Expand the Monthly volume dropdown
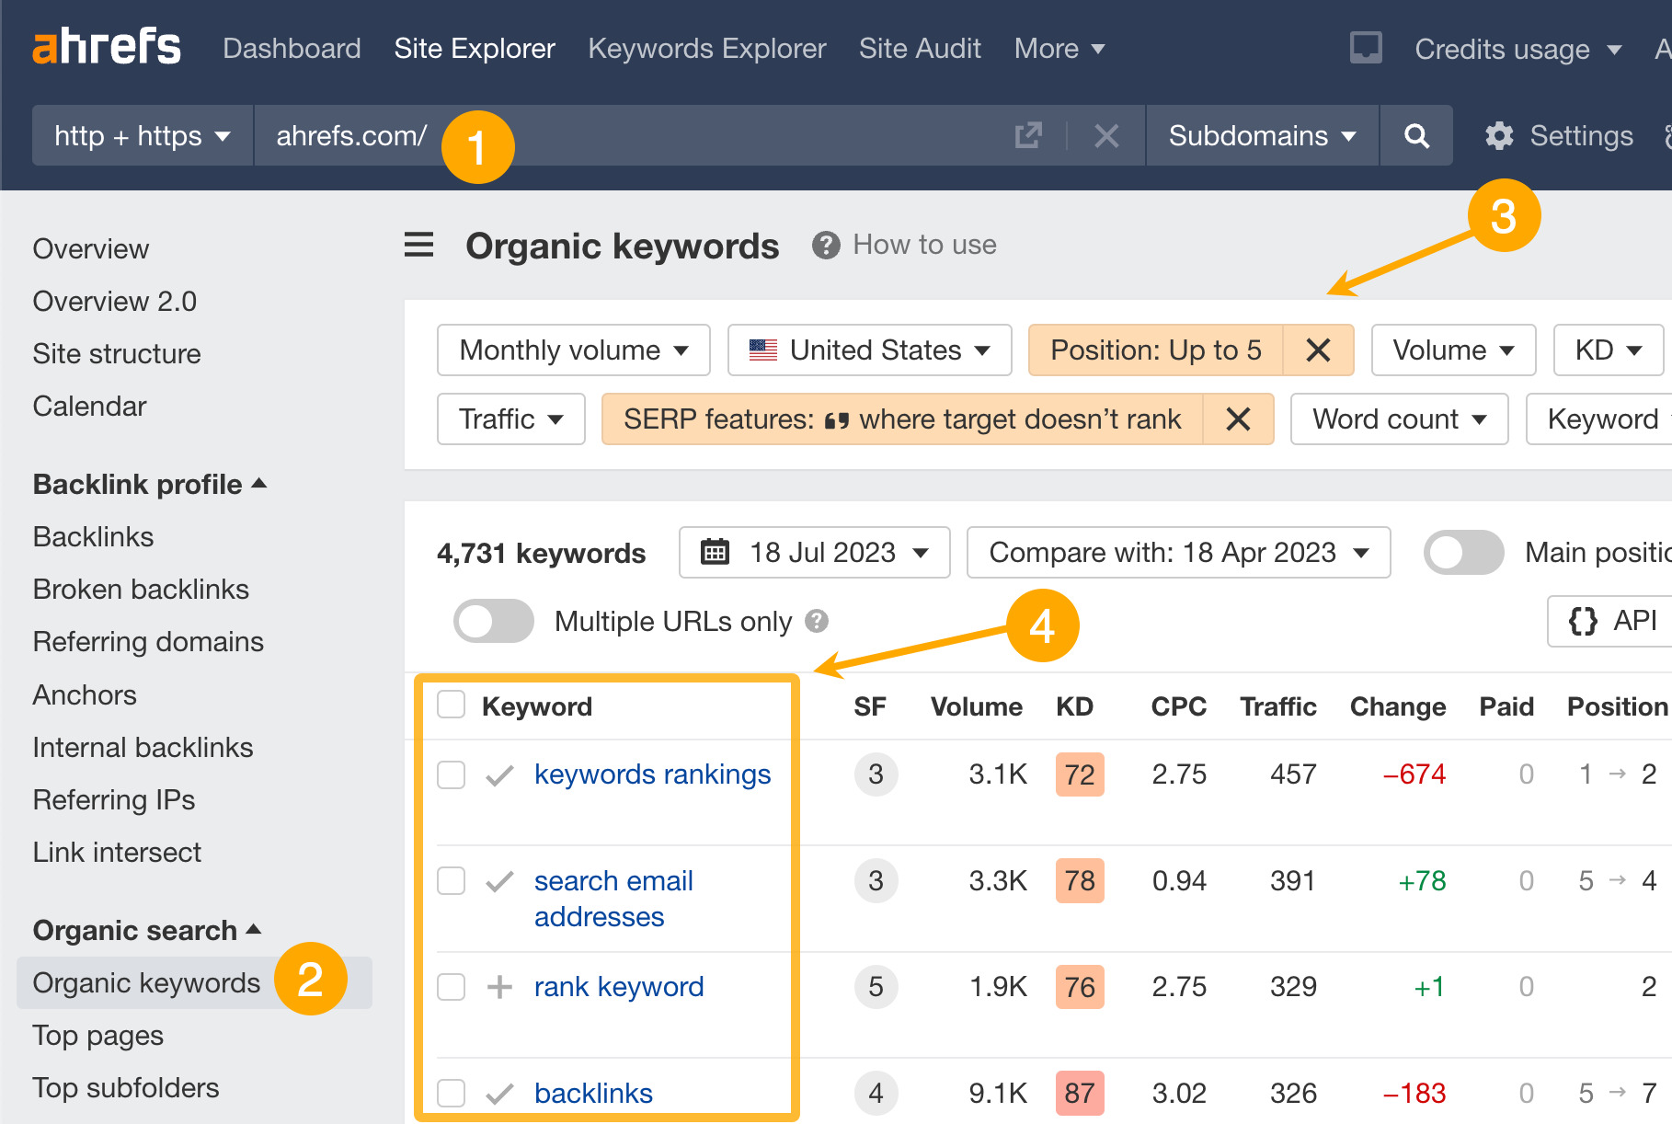 [x=573, y=350]
